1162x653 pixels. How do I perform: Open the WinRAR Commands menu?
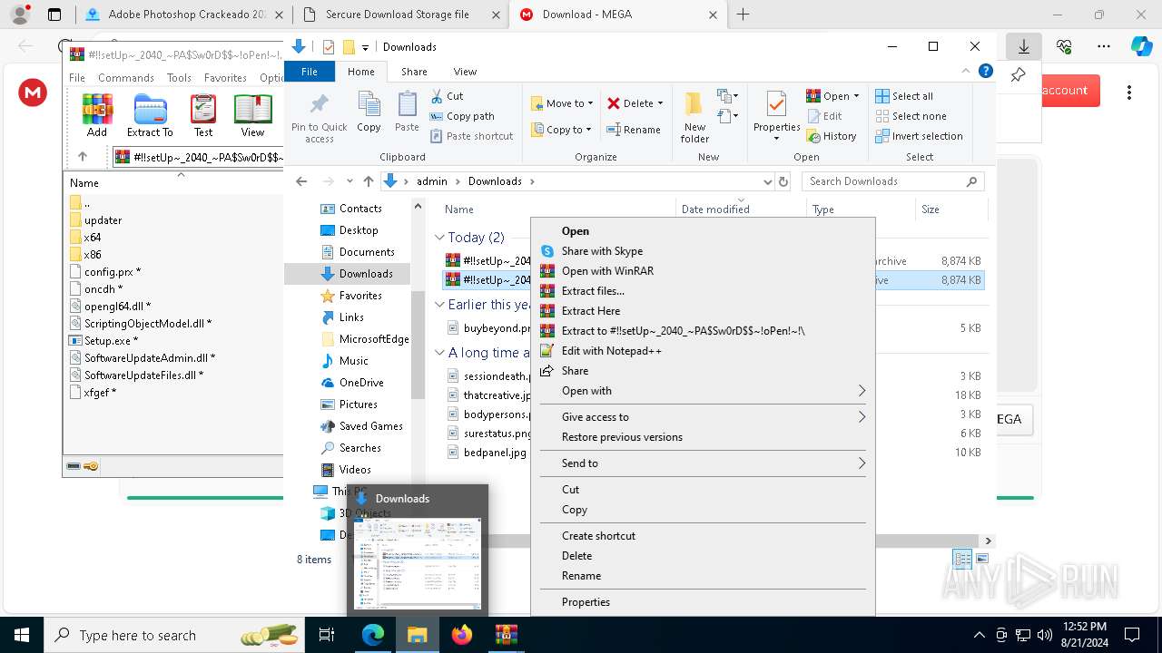click(x=126, y=78)
